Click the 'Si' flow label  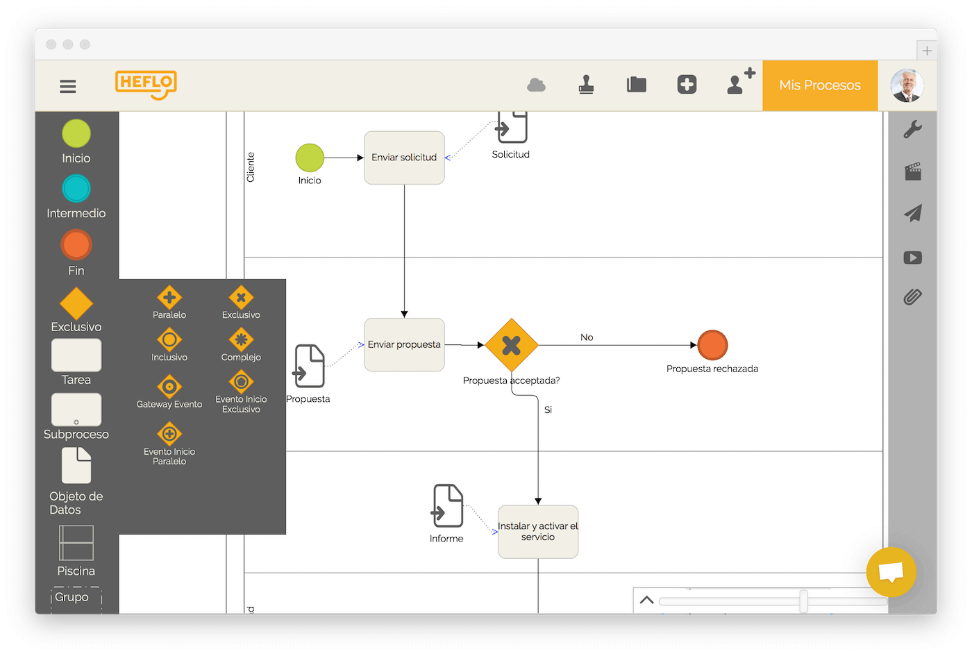click(x=548, y=410)
